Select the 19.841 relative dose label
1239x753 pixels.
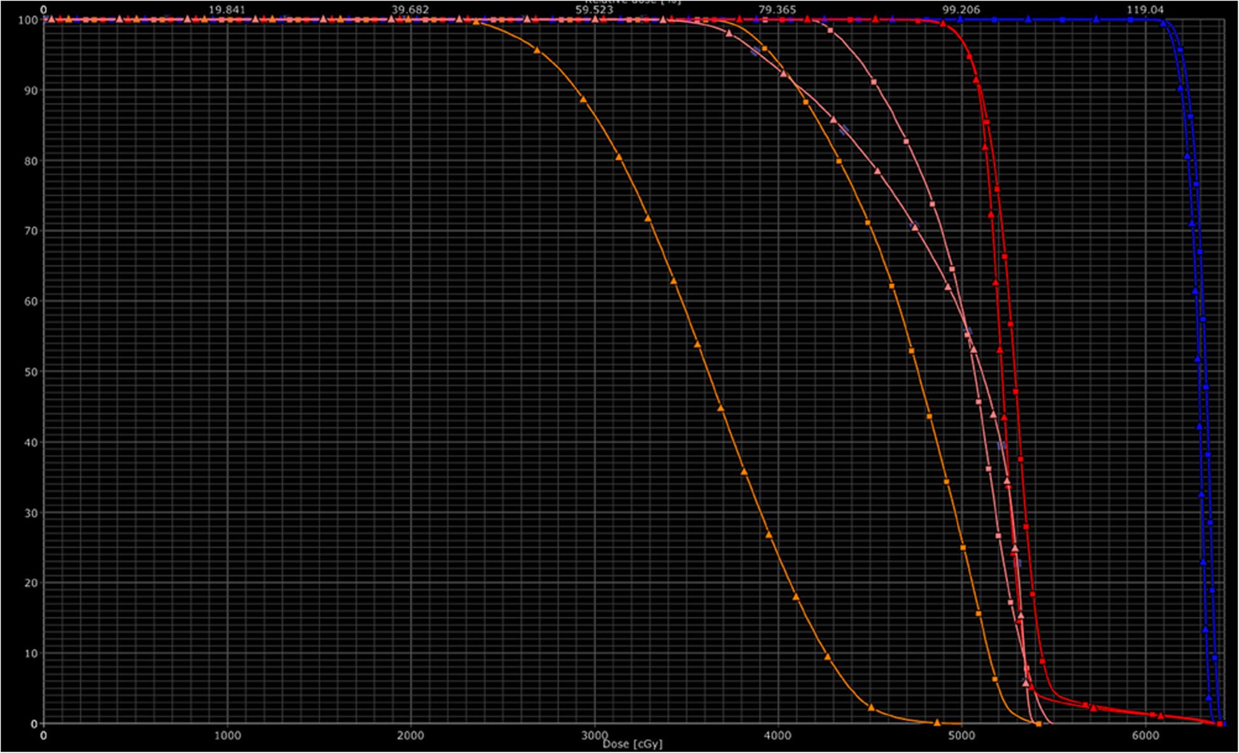pos(227,10)
